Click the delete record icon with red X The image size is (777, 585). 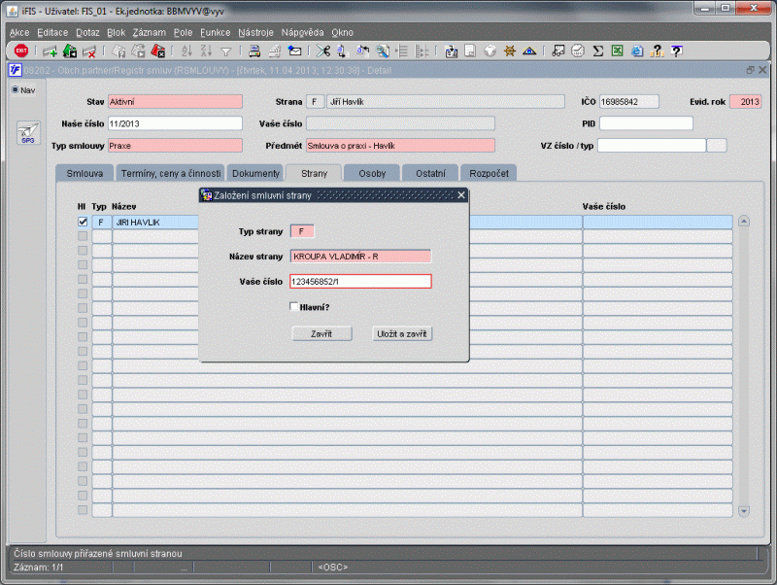[89, 51]
